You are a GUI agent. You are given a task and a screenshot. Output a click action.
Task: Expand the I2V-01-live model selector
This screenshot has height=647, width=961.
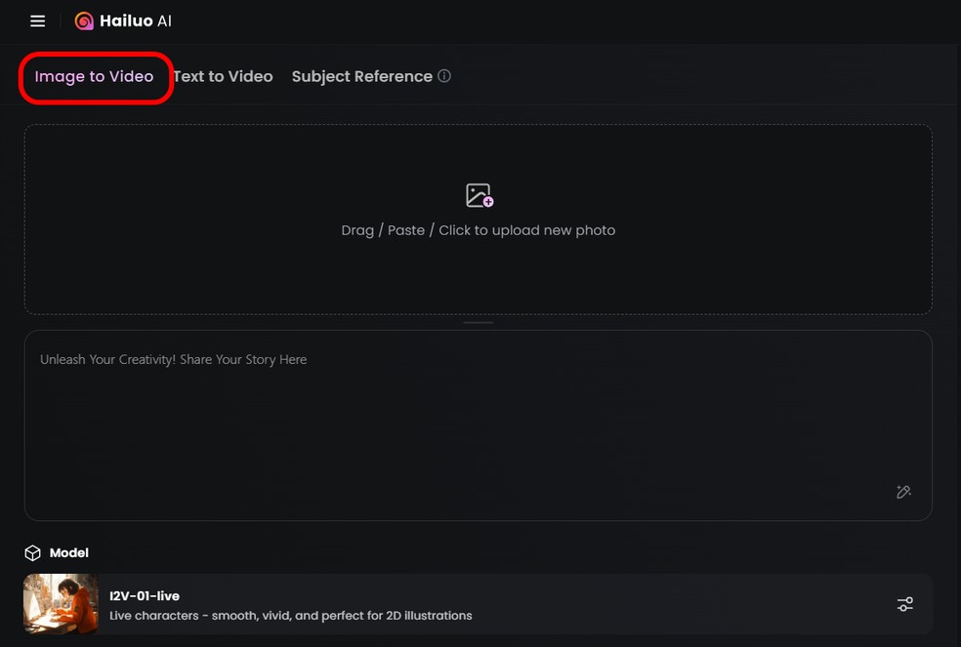coord(586,605)
